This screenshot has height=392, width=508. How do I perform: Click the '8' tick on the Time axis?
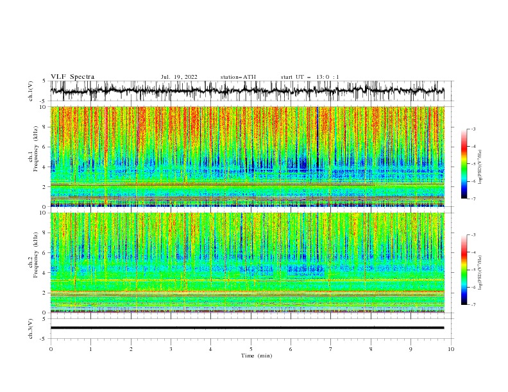371,349
